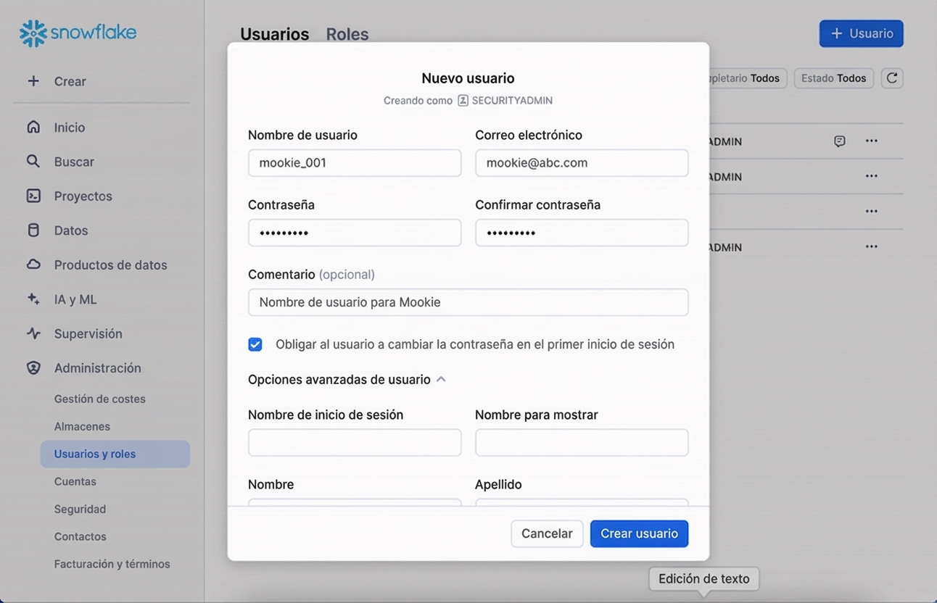937x603 pixels.
Task: Click the plus icon beside Crear
Action: 33,81
